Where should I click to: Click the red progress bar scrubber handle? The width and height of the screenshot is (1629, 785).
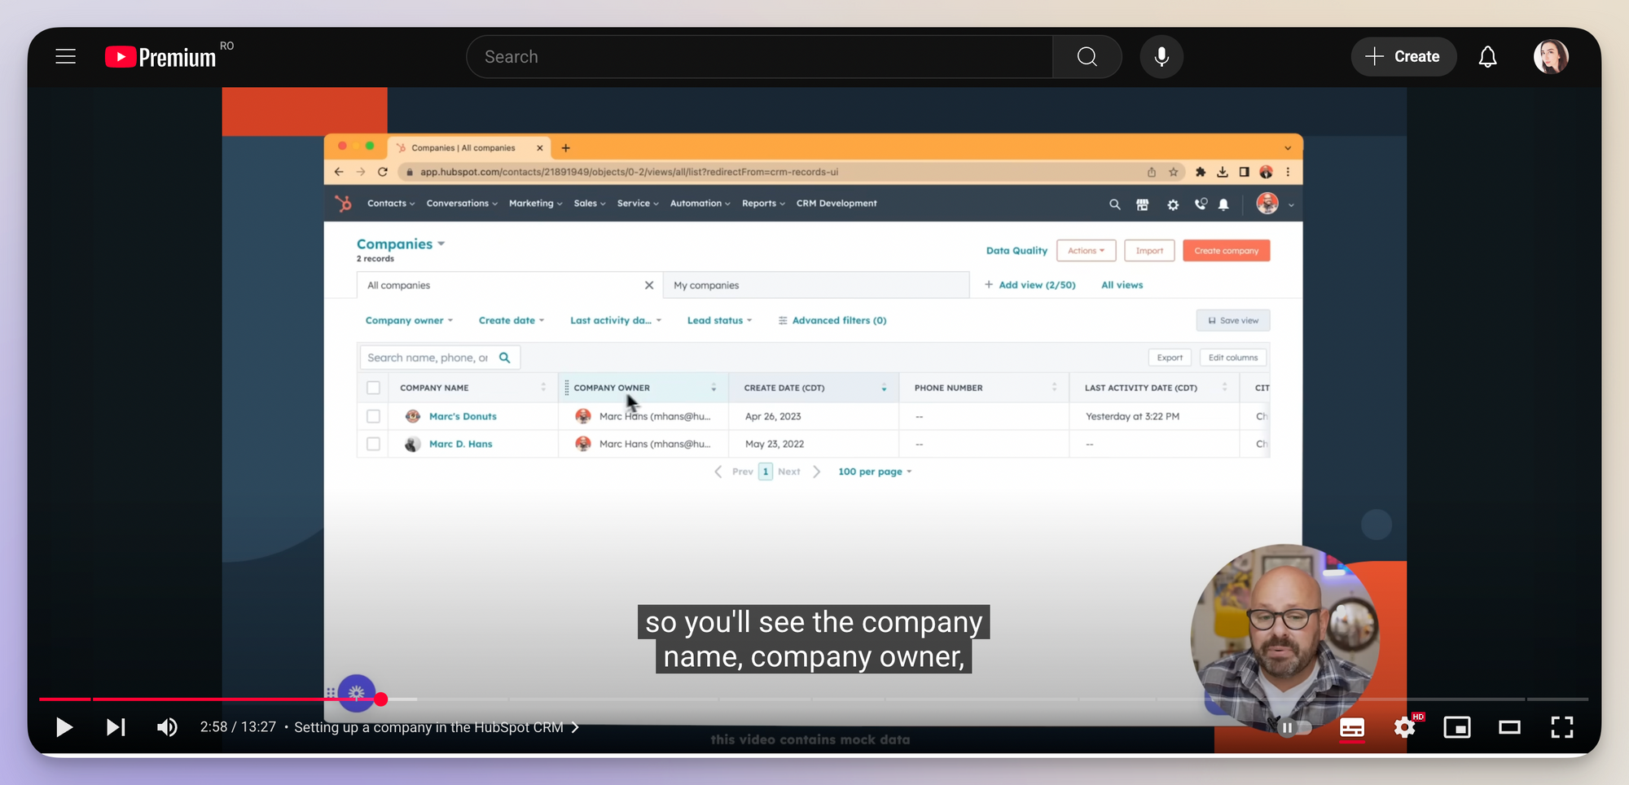[381, 699]
